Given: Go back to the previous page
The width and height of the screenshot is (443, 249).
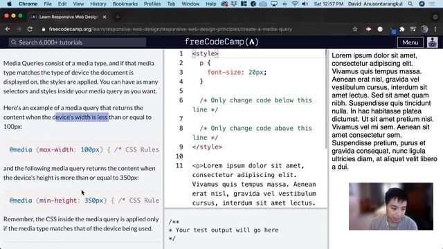Looking at the screenshot, I should pos(8,29).
